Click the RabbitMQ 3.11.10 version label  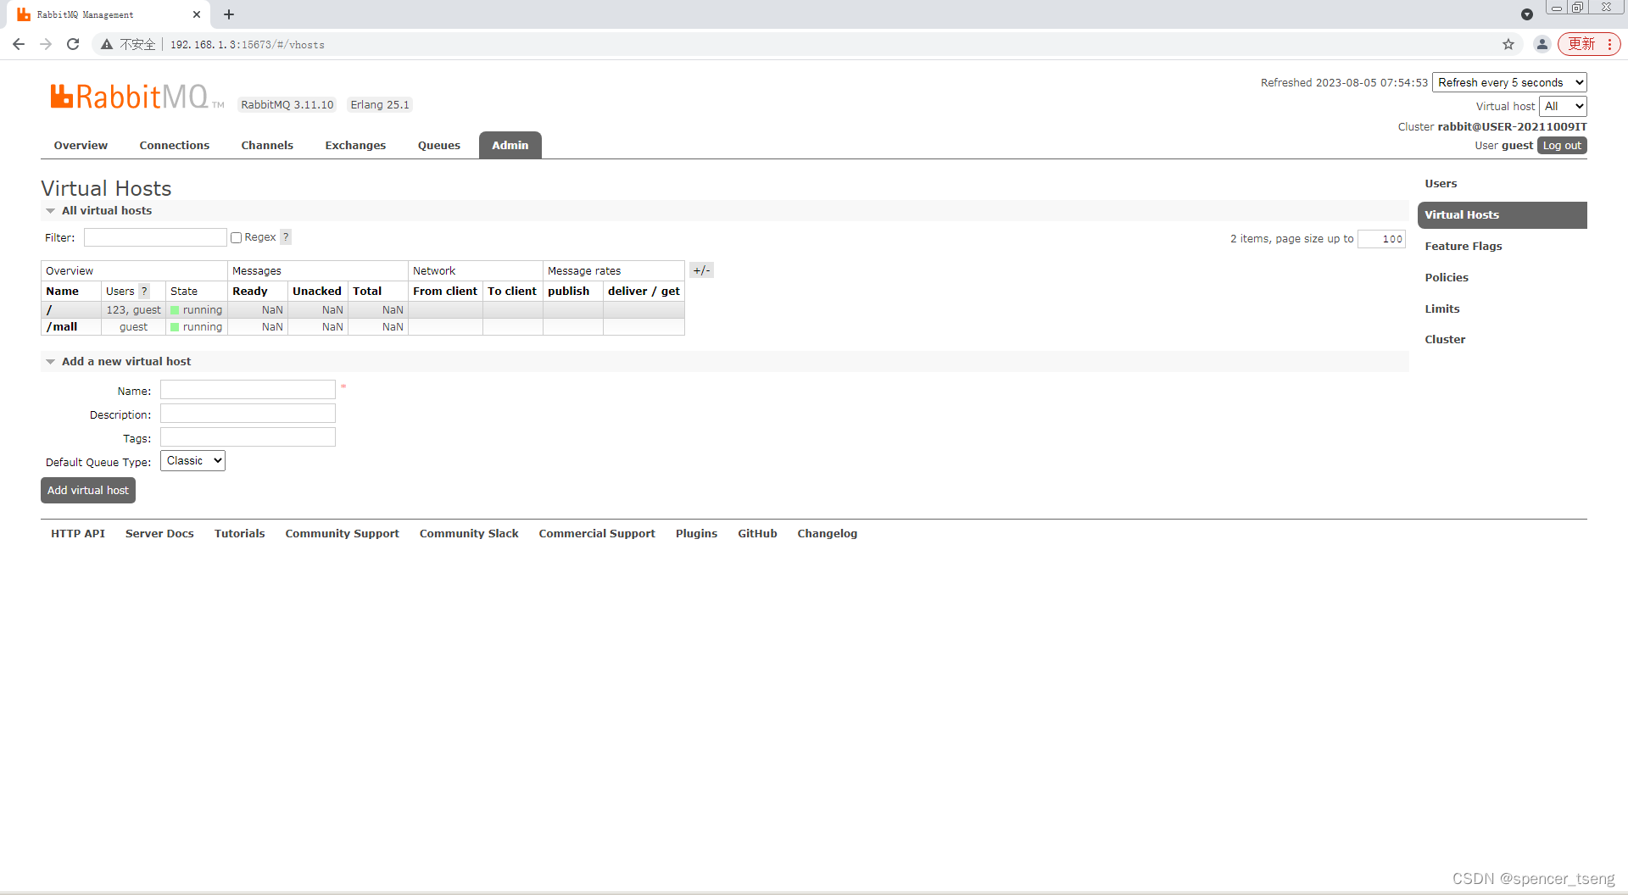click(287, 105)
